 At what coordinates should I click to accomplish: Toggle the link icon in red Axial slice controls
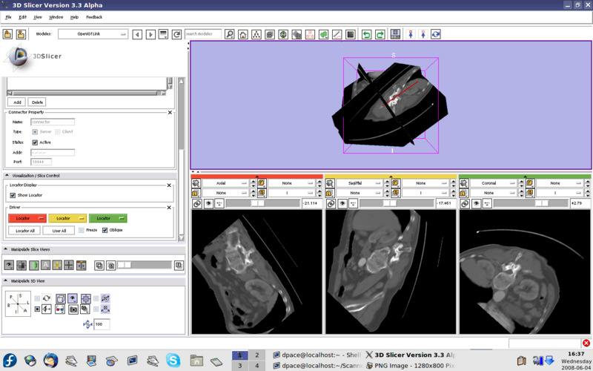(196, 203)
